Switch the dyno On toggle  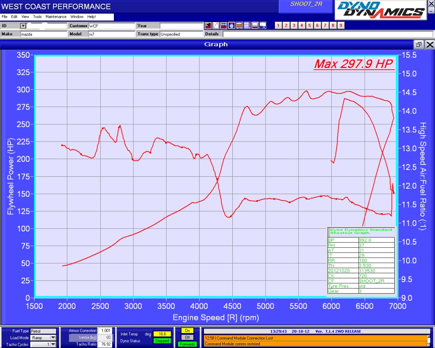point(187,331)
